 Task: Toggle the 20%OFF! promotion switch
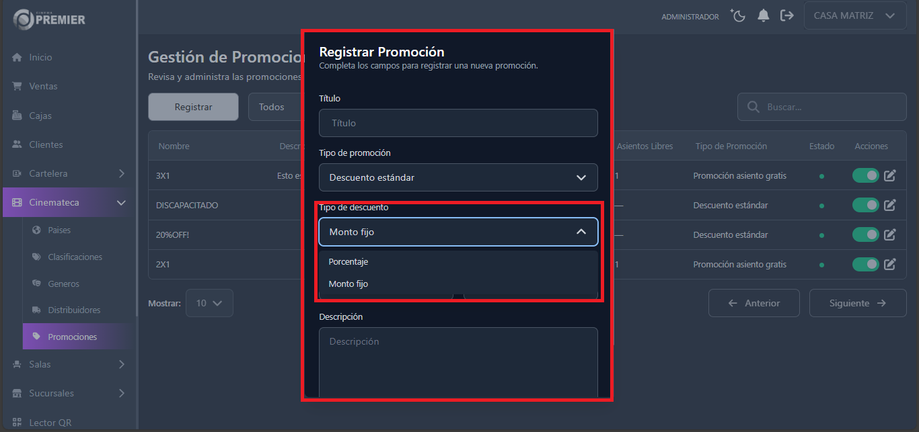[x=866, y=234]
